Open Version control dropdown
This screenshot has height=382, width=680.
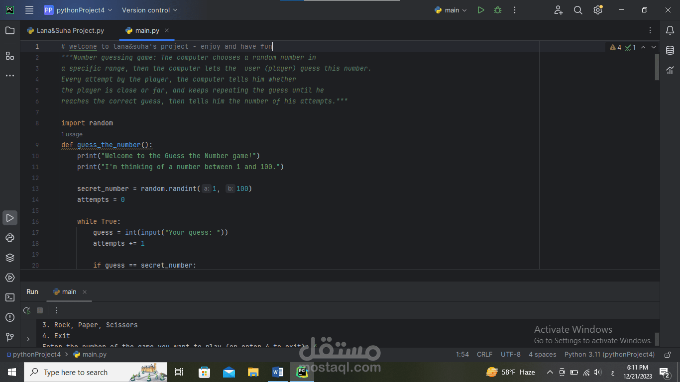pyautogui.click(x=149, y=10)
